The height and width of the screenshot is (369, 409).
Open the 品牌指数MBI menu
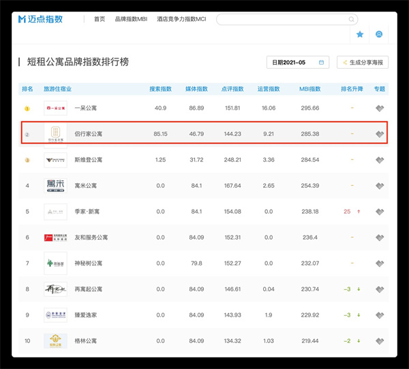tap(131, 20)
